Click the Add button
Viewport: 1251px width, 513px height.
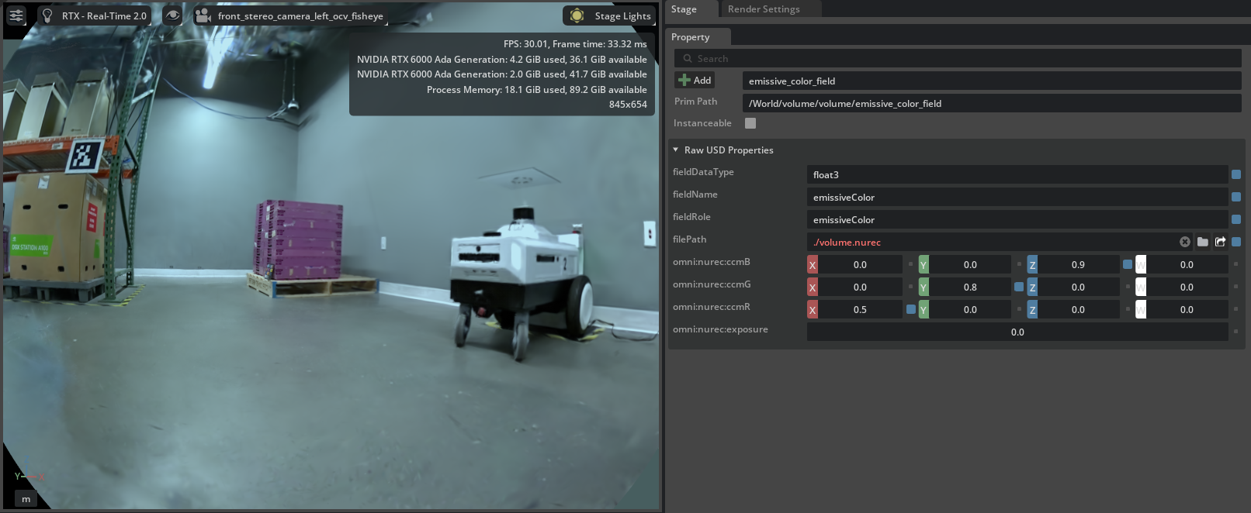(x=695, y=81)
